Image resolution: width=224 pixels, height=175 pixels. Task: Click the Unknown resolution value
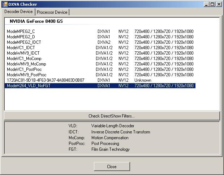click(x=143, y=80)
